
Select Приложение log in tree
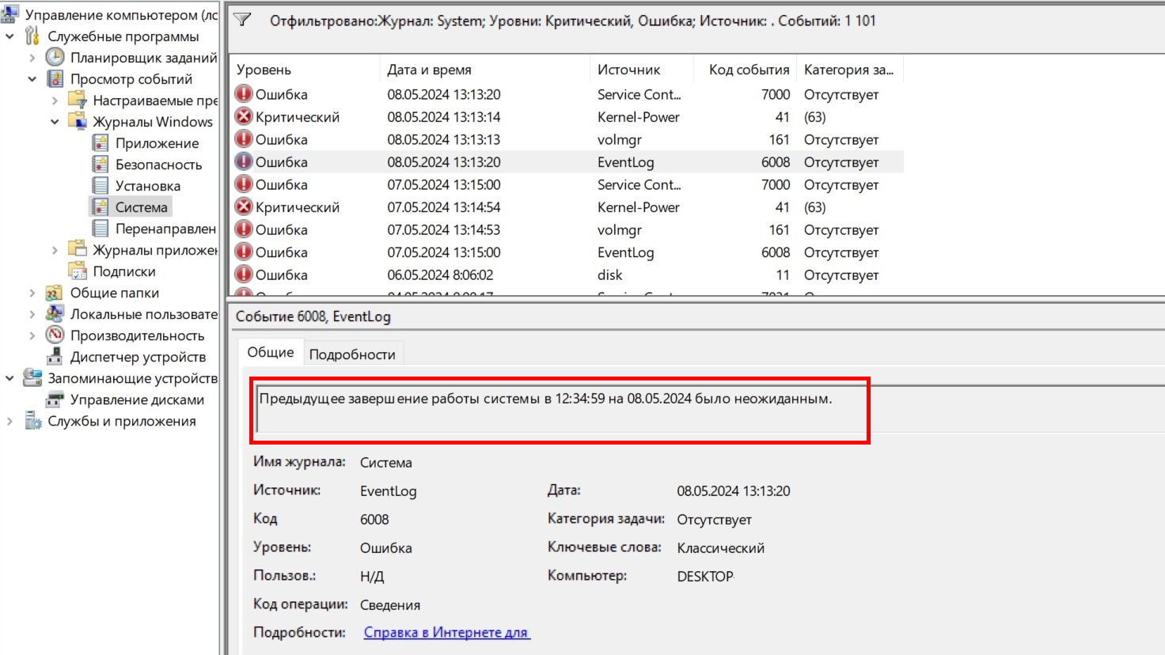[157, 142]
